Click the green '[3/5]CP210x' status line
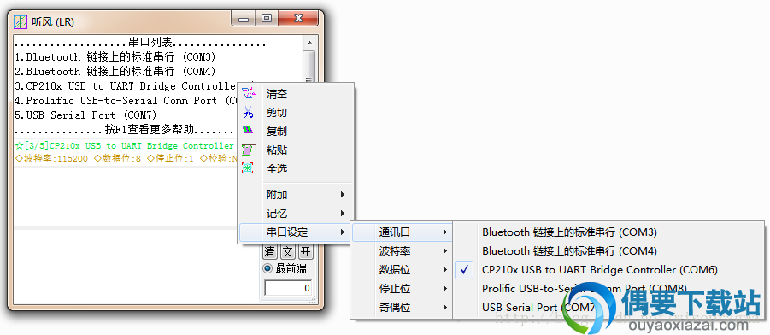770x335 pixels. (125, 146)
